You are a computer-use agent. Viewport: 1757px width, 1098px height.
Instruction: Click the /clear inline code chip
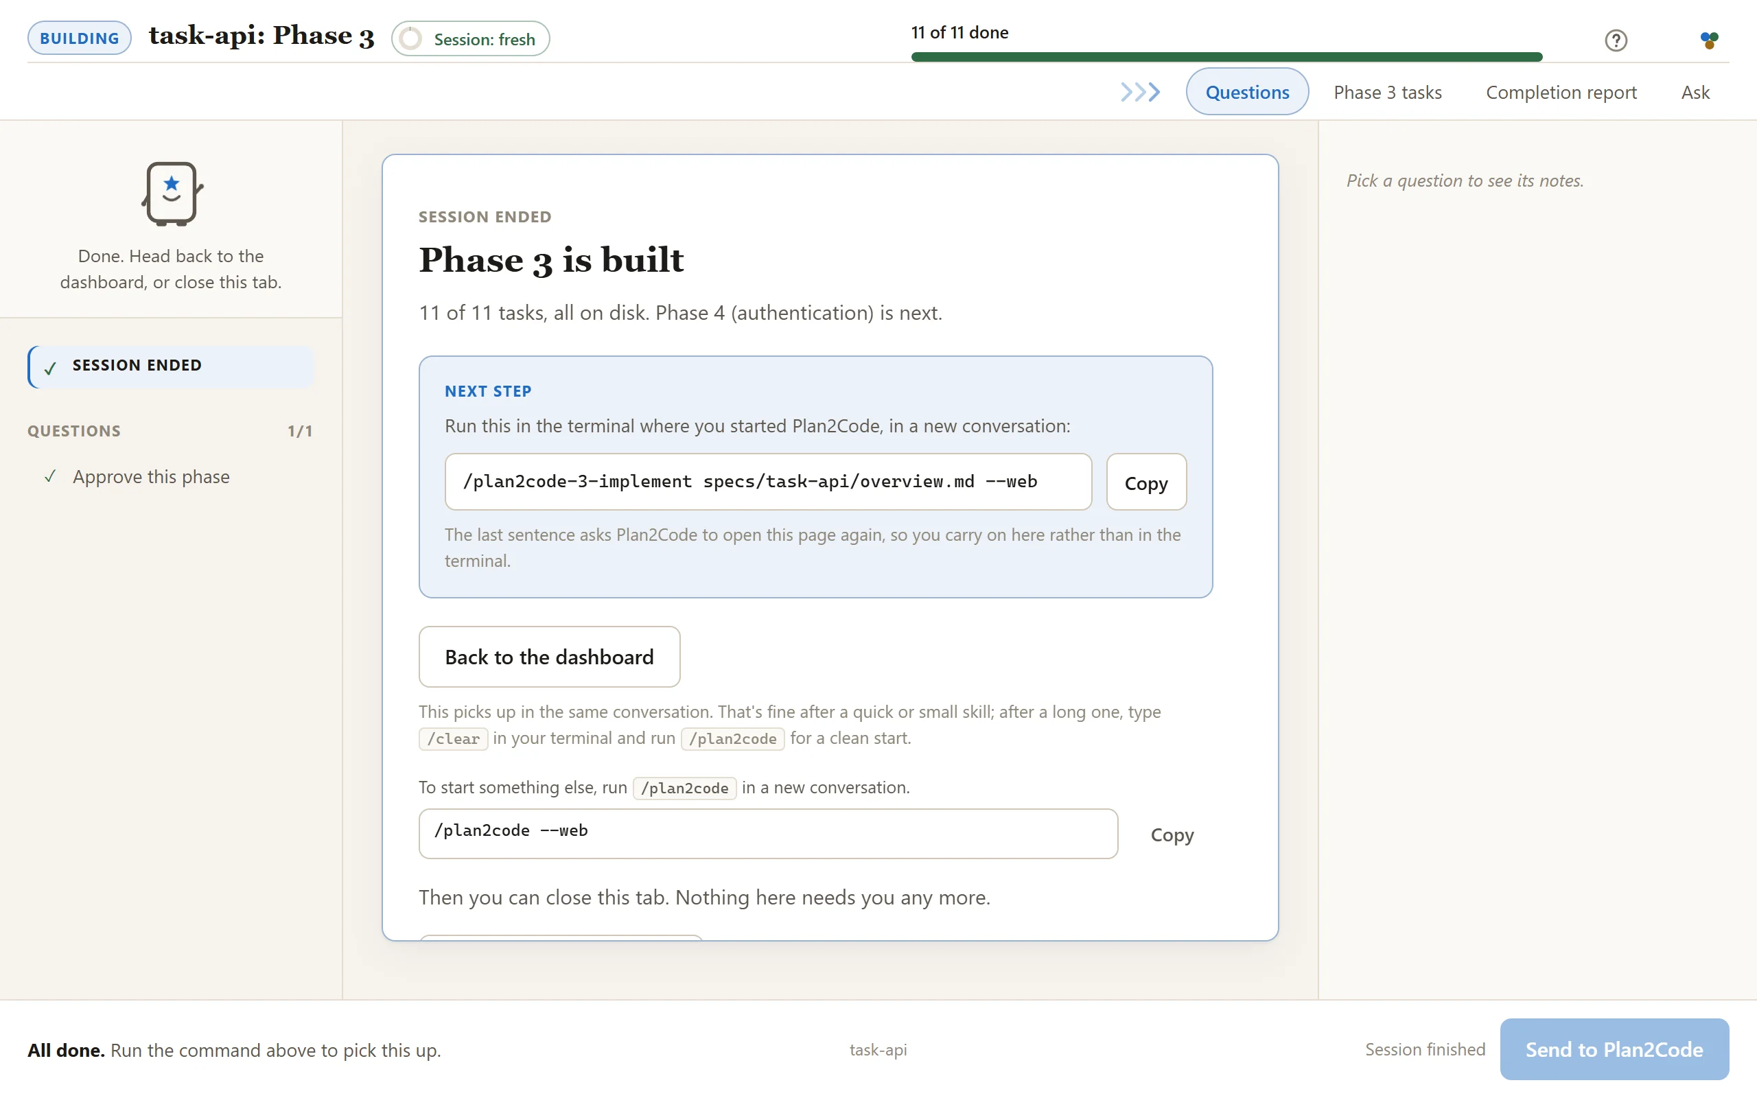click(453, 738)
